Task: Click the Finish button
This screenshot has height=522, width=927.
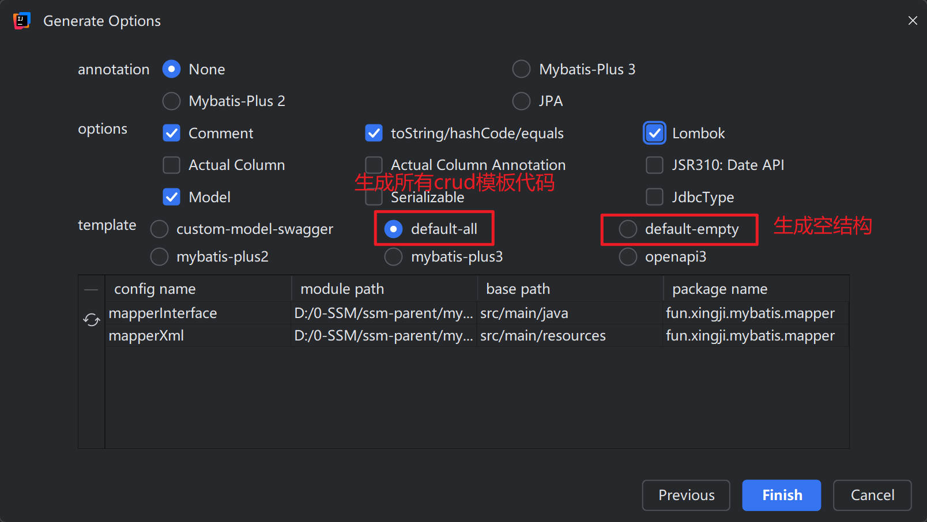Action: click(781, 495)
